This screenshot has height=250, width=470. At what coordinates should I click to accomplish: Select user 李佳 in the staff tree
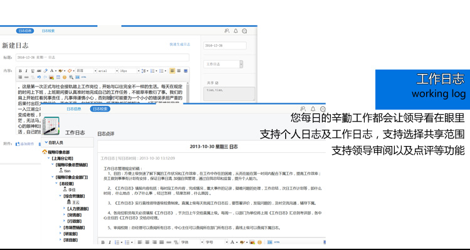pos(72,190)
